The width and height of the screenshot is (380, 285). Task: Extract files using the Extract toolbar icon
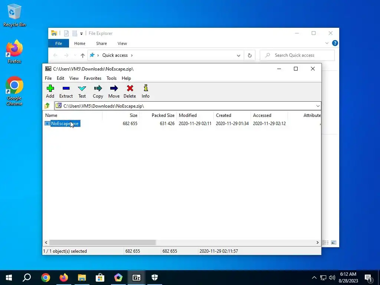point(66,91)
